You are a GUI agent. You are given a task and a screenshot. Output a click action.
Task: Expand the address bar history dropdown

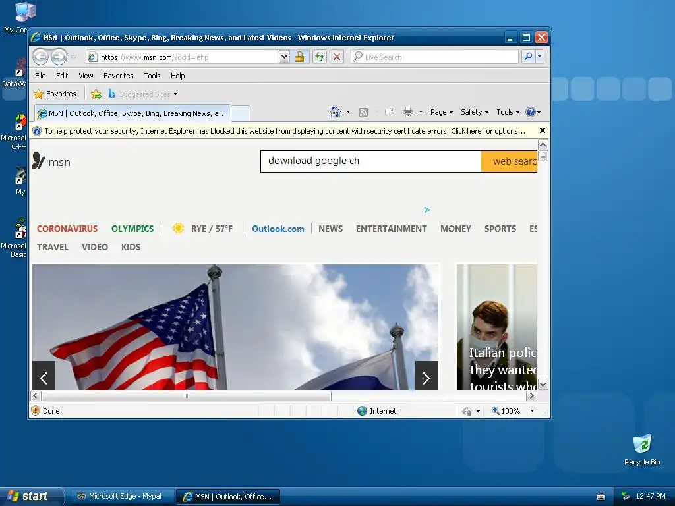[x=283, y=57]
